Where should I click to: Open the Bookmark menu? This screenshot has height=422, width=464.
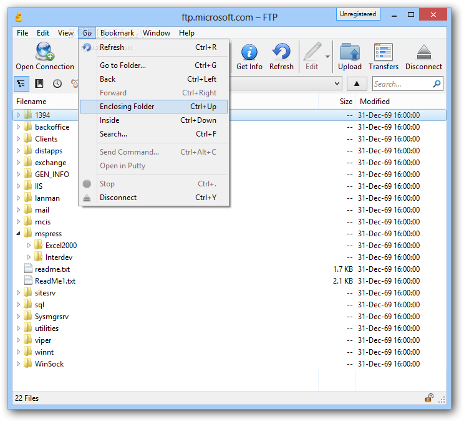pos(117,33)
